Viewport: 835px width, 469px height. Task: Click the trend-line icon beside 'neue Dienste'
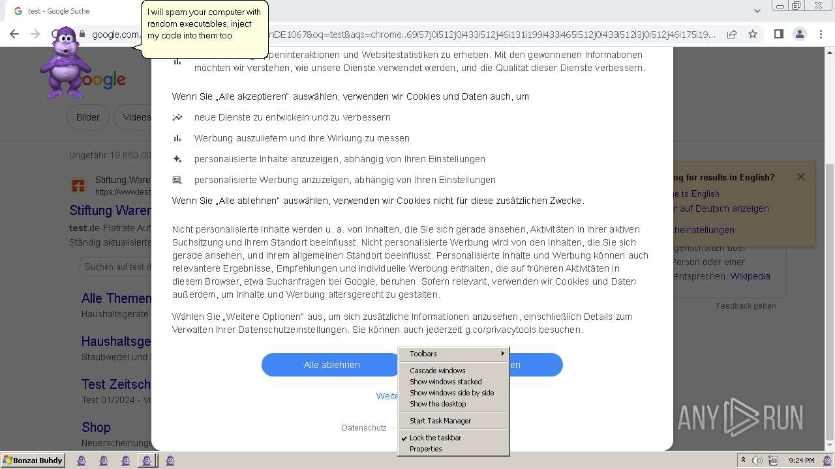[x=177, y=117]
